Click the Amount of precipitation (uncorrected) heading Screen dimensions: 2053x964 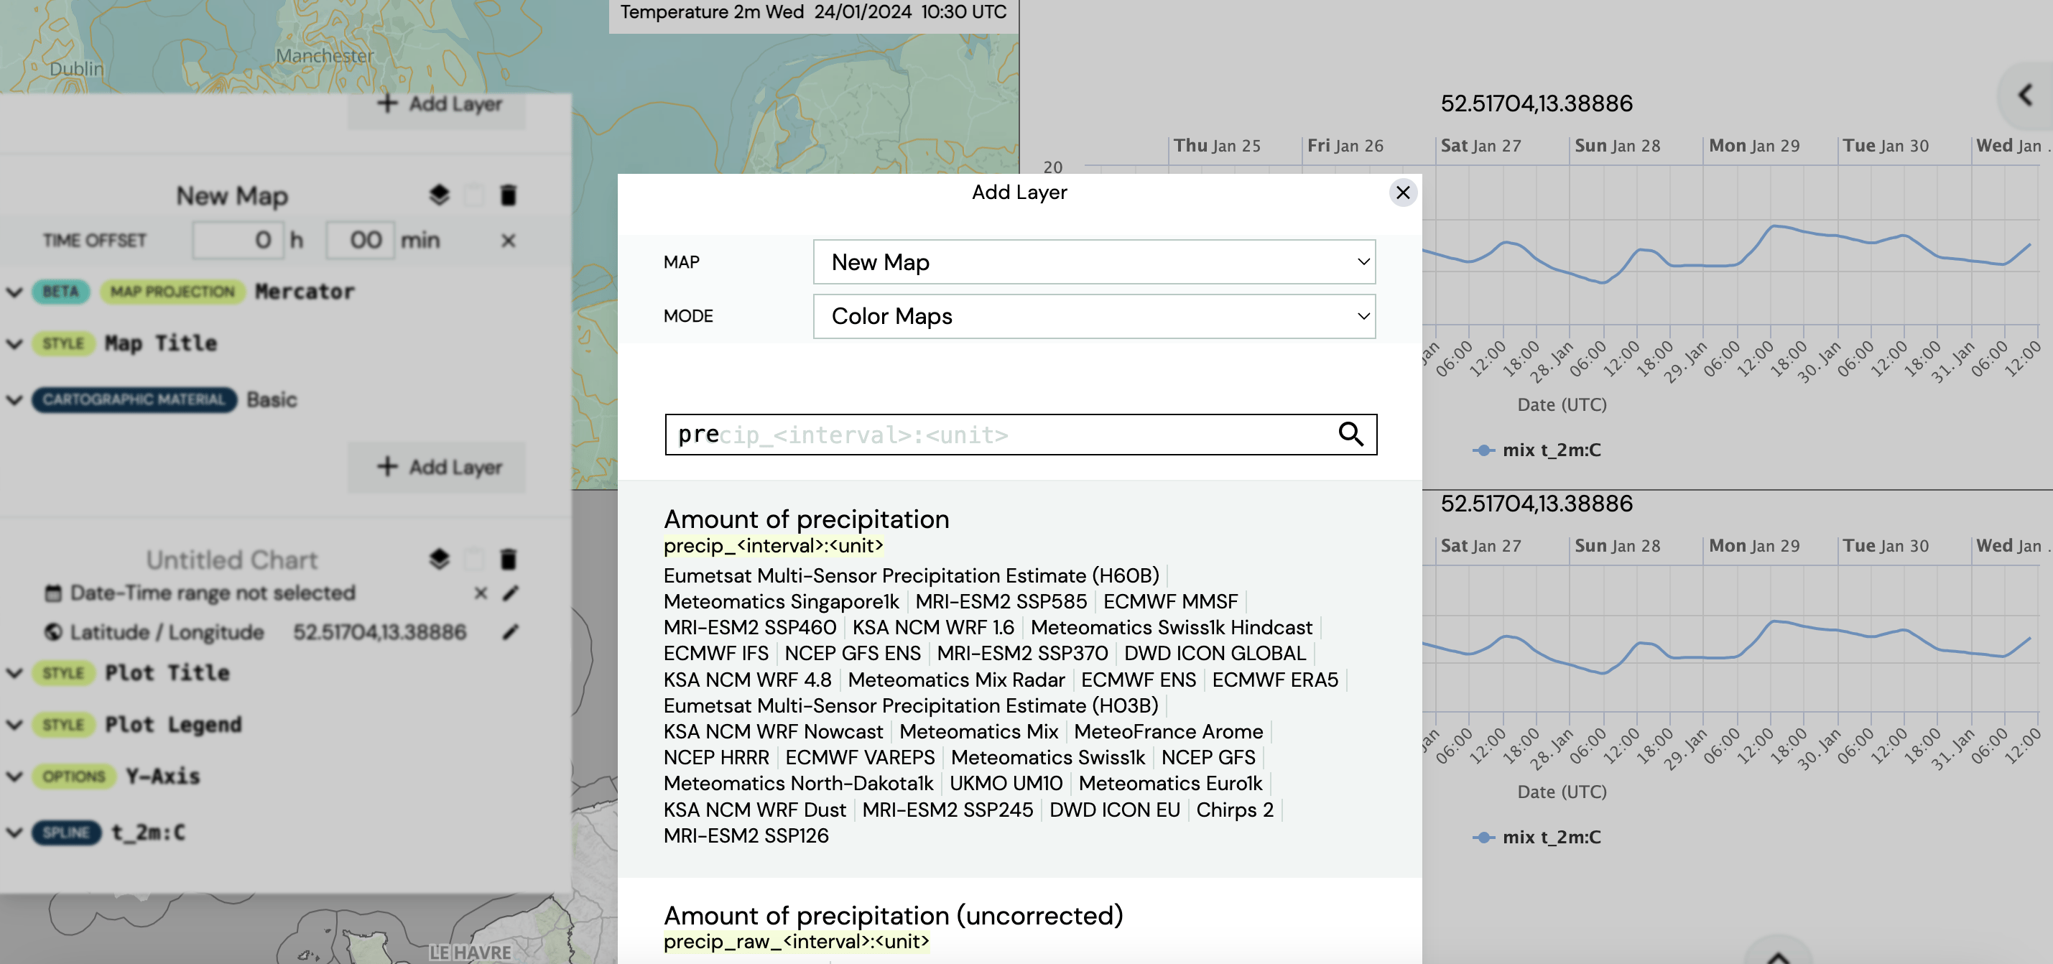click(x=894, y=914)
